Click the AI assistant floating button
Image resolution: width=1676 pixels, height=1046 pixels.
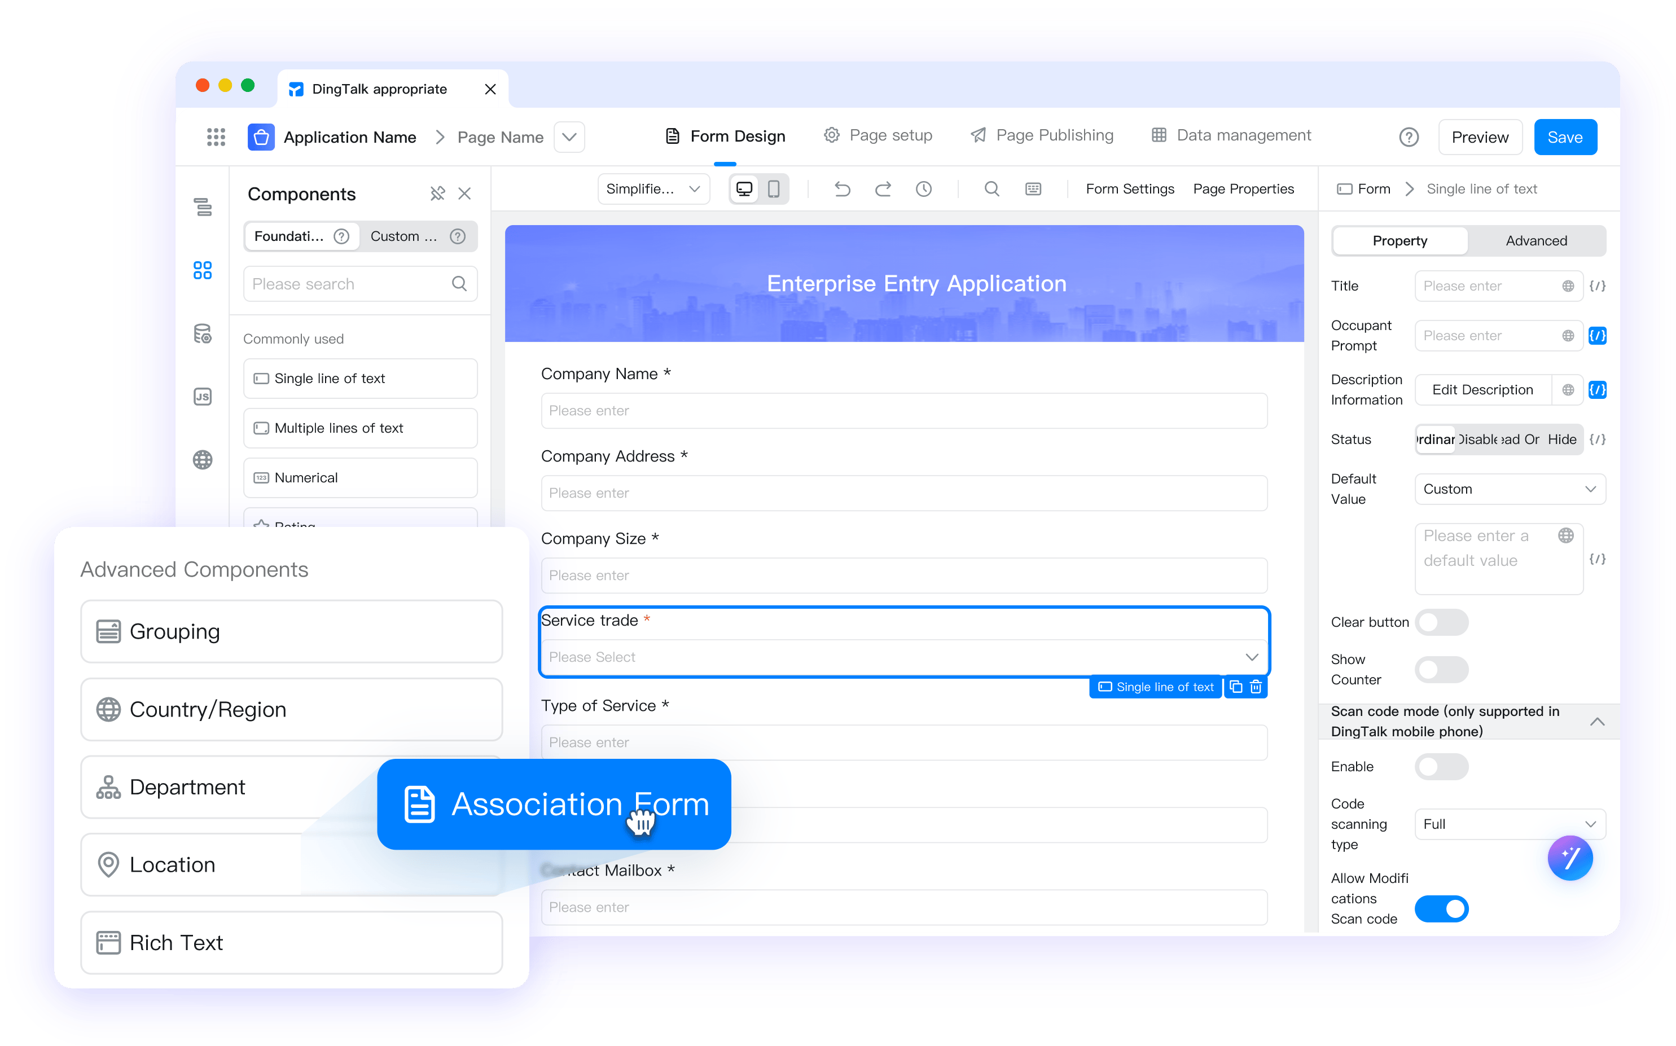tap(1569, 858)
